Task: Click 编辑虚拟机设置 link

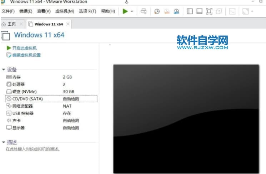Action: click(26, 55)
